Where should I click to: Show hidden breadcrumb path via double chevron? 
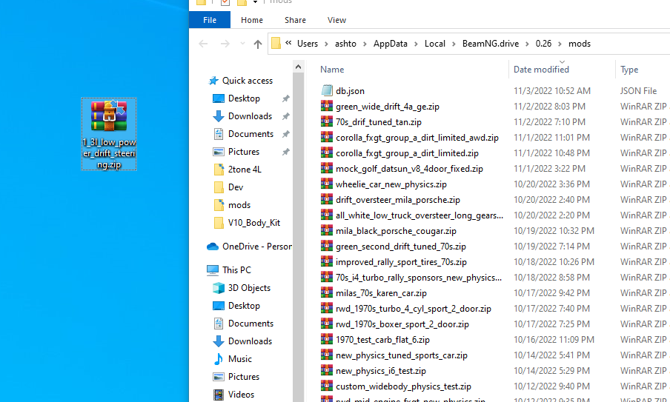(x=288, y=43)
